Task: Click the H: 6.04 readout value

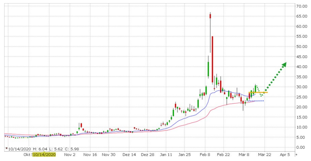Action: pos(40,149)
